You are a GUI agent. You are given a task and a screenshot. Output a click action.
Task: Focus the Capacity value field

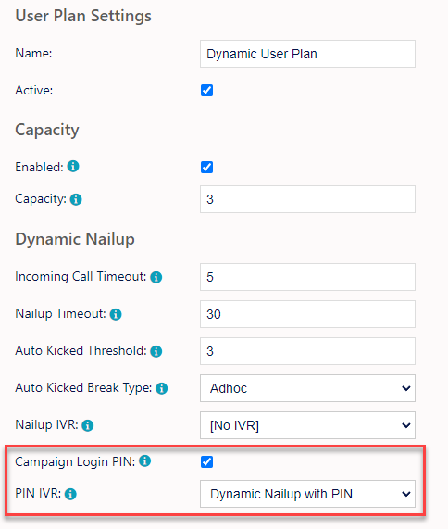pyautogui.click(x=307, y=199)
